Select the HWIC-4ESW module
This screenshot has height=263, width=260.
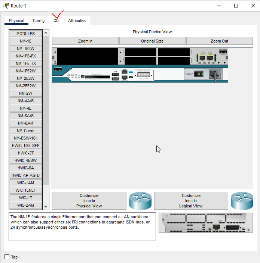tap(26, 160)
